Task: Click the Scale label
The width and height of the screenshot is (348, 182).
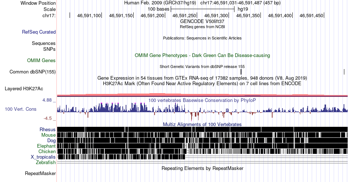Action: click(x=49, y=9)
